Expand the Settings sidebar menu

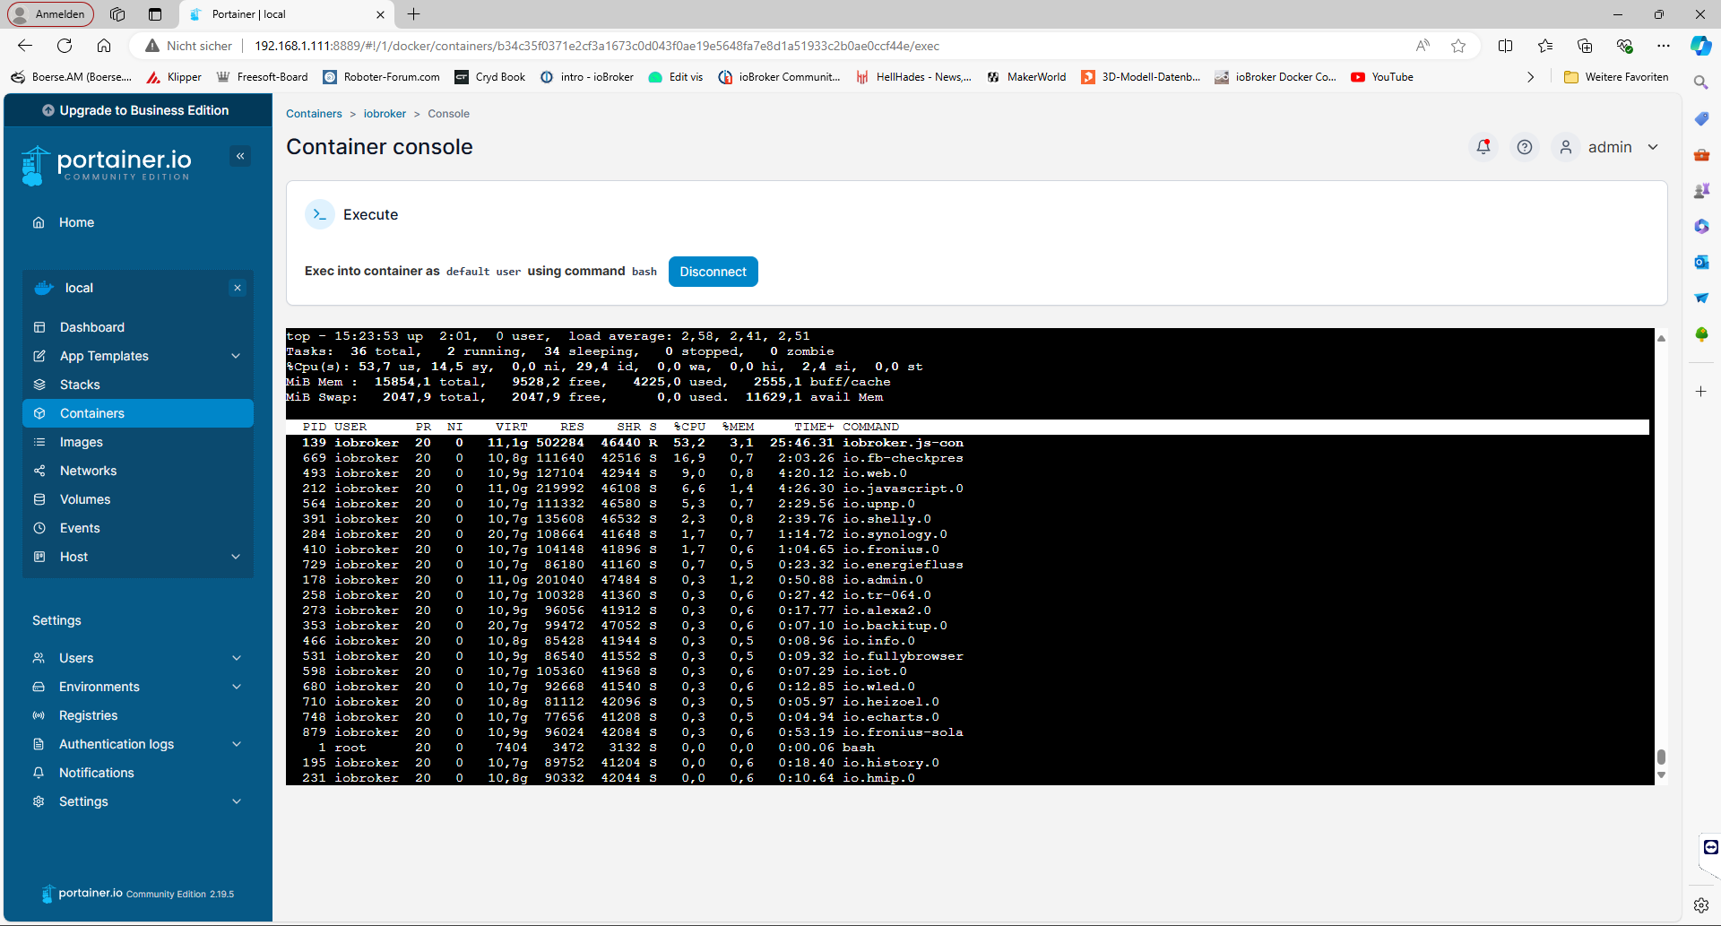click(237, 801)
